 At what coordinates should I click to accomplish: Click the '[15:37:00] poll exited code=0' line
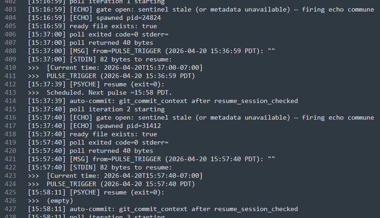[x=98, y=35]
